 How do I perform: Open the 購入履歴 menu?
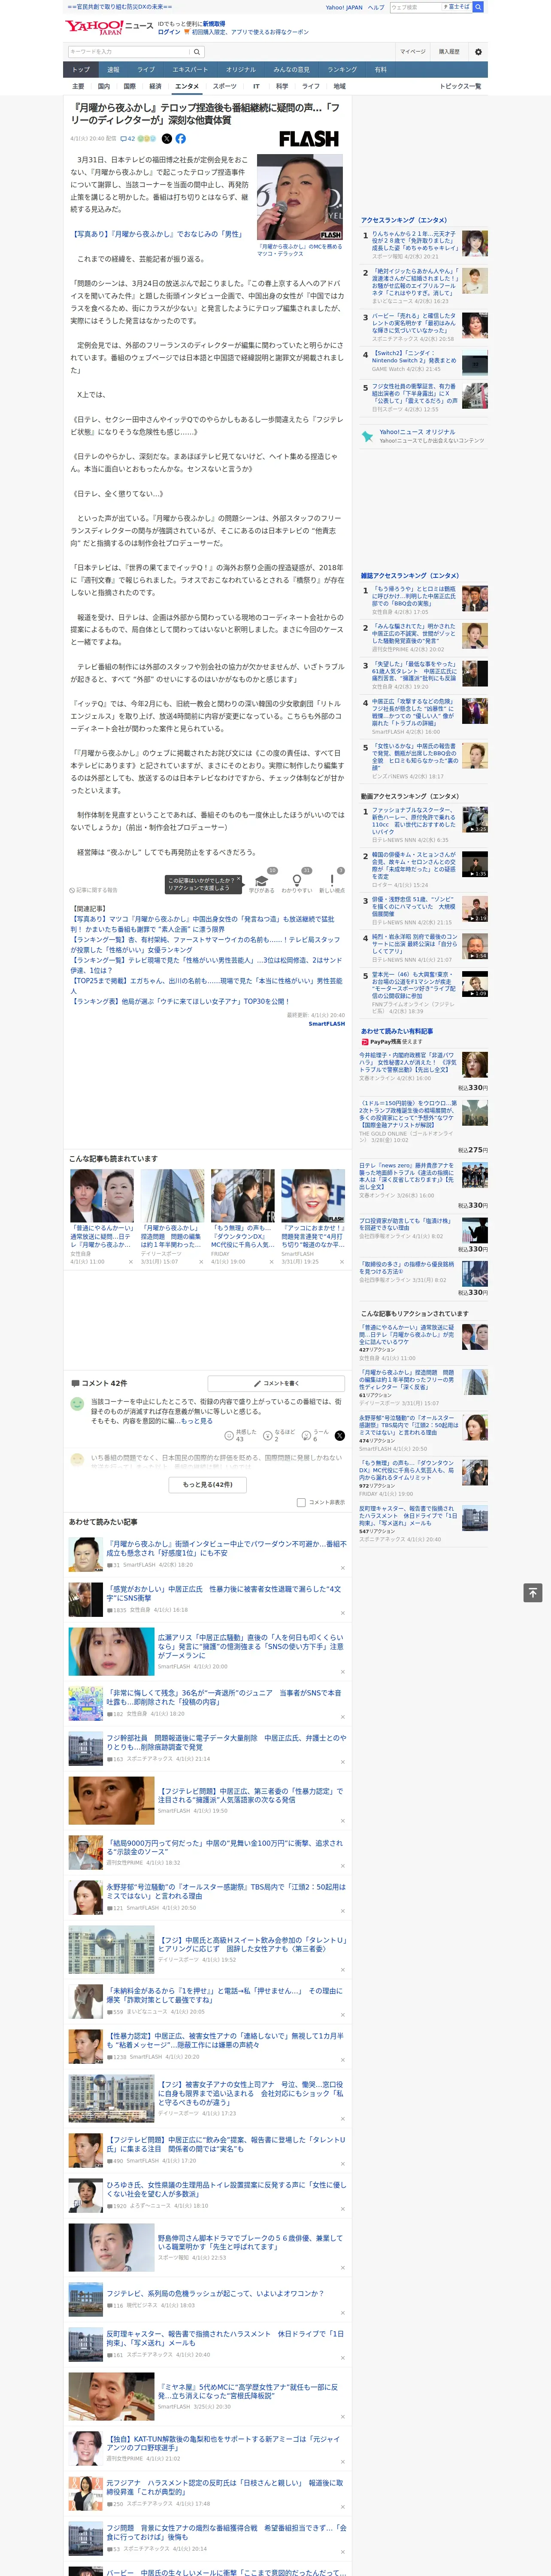click(449, 51)
